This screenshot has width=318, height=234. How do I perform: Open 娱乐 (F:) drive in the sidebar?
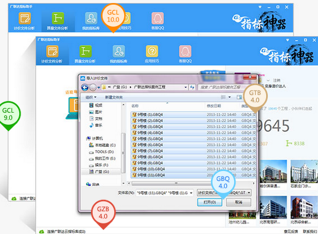click(x=99, y=165)
